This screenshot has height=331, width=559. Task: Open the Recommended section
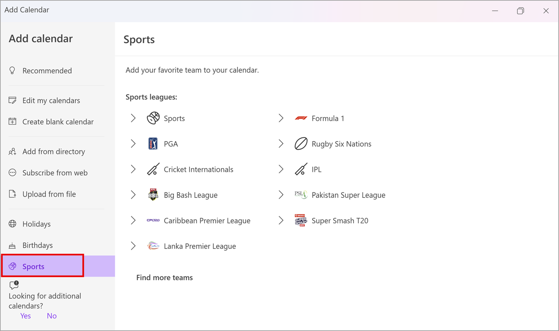point(47,71)
